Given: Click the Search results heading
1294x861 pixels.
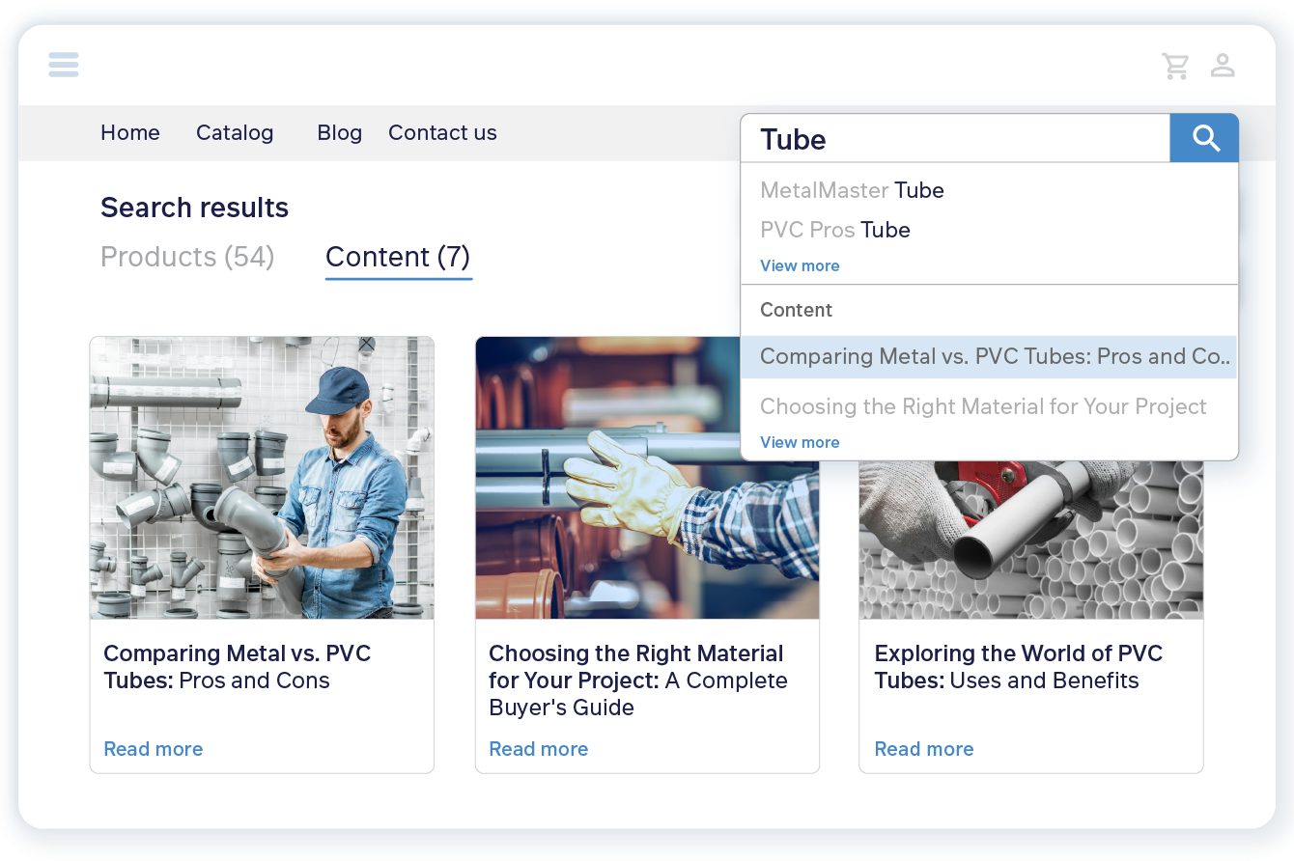Looking at the screenshot, I should point(194,208).
